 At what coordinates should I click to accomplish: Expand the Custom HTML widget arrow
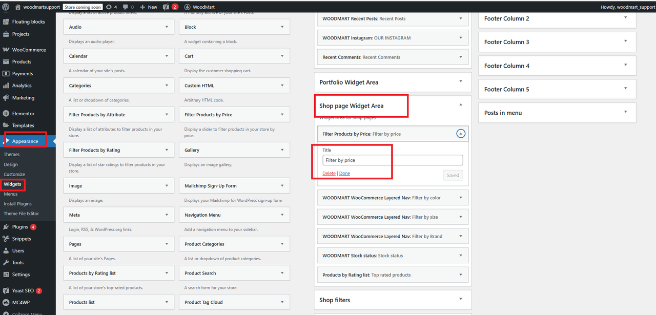coord(282,86)
